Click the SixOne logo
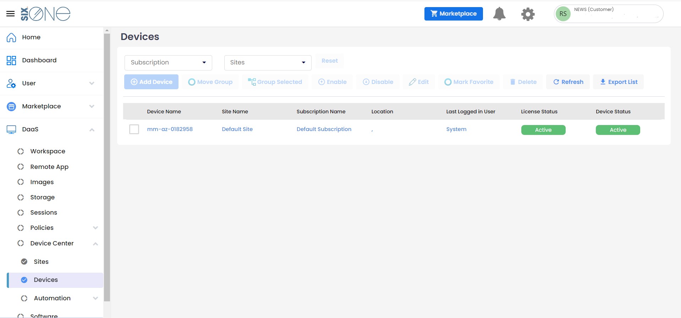 click(x=45, y=14)
